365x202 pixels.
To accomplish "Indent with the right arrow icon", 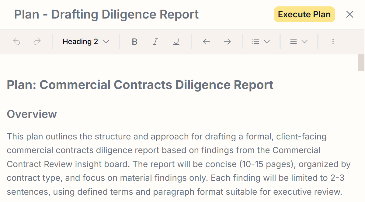I will (x=227, y=42).
